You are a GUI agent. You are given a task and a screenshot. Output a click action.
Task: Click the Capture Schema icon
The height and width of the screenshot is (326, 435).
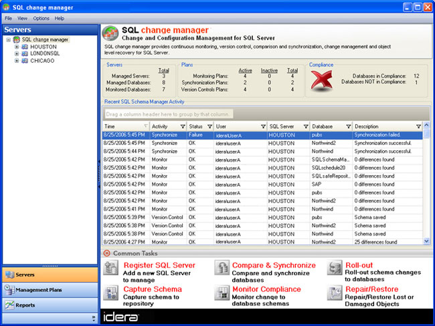pos(110,293)
